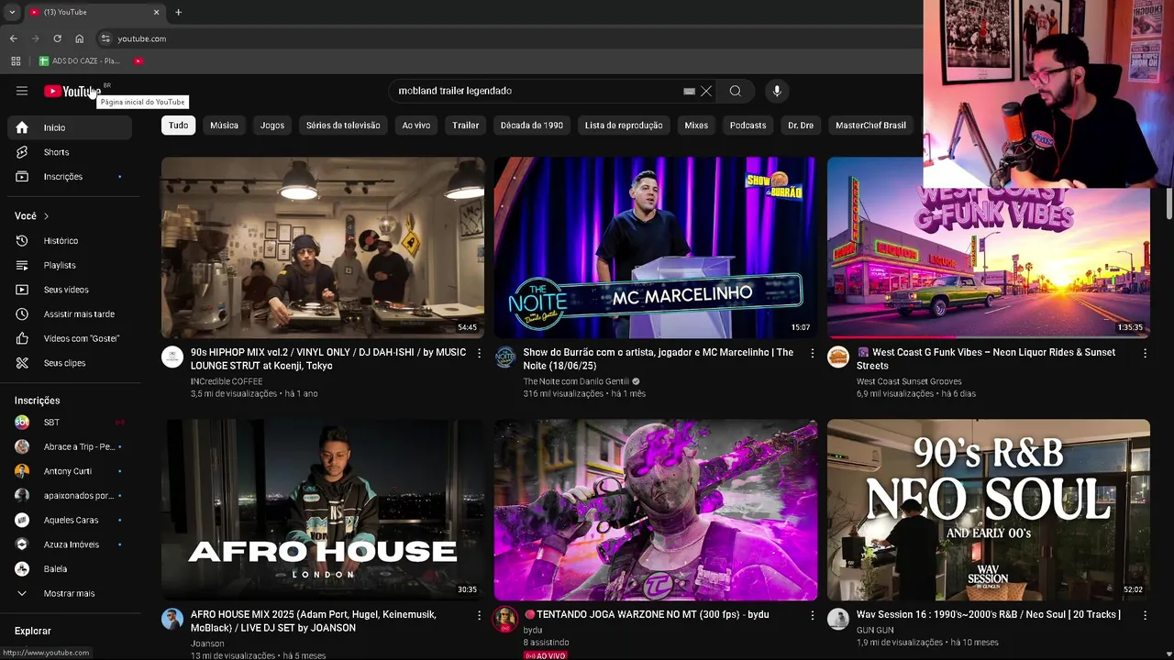The image size is (1174, 660).
Task: Open the YouTube bookmark icon in bookmarks bar
Action: click(x=138, y=60)
